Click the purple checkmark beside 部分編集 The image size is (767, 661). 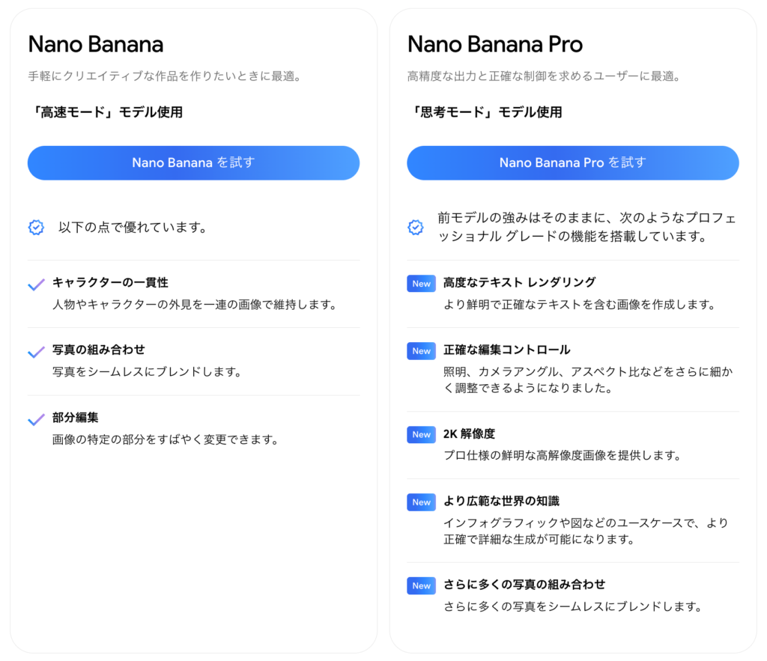pyautogui.click(x=35, y=420)
